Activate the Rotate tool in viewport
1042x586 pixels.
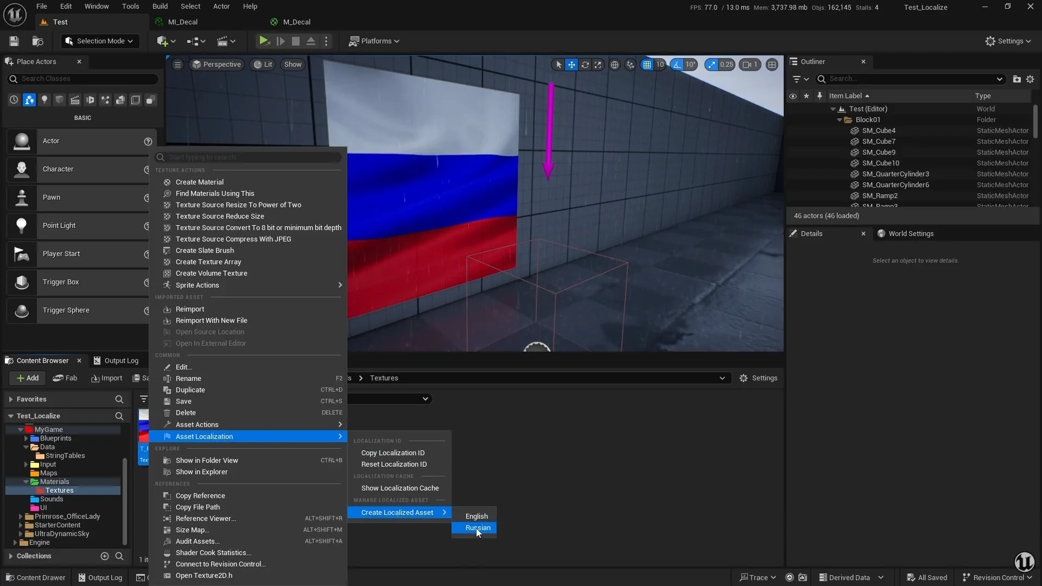[585, 65]
